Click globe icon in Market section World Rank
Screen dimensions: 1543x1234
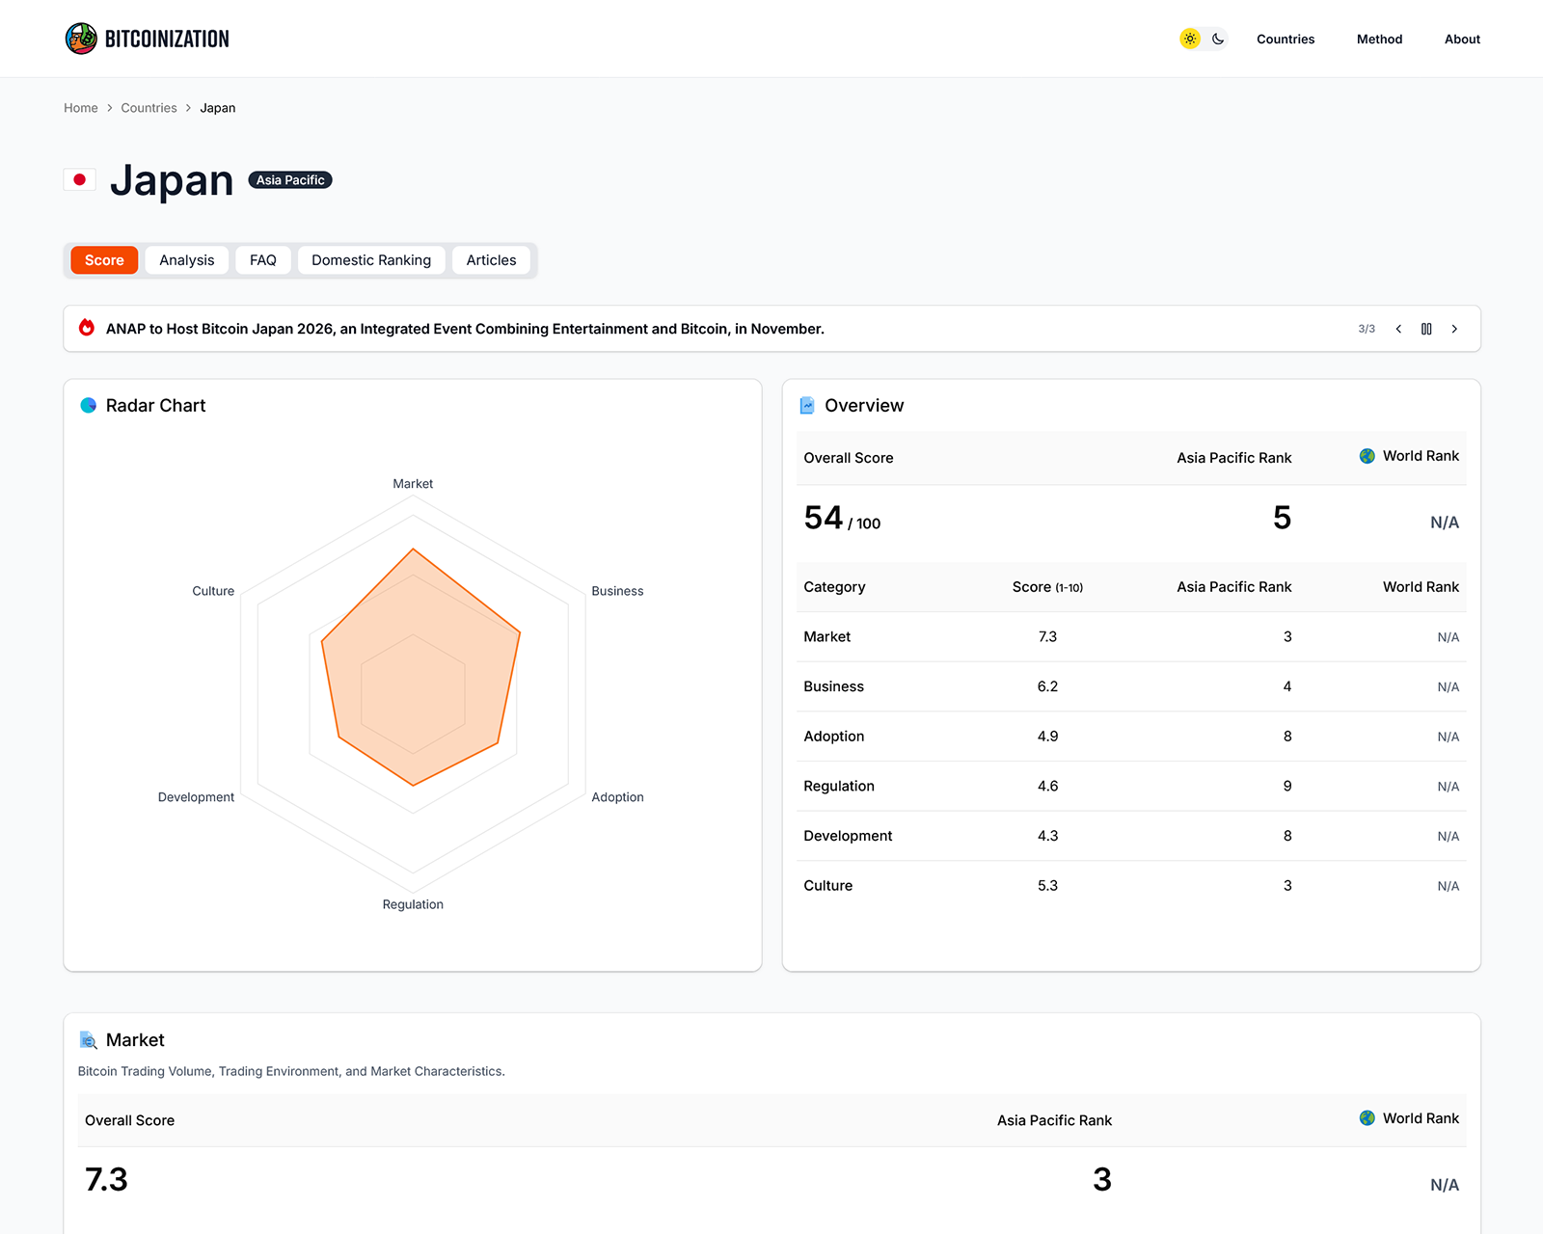[x=1367, y=1118]
